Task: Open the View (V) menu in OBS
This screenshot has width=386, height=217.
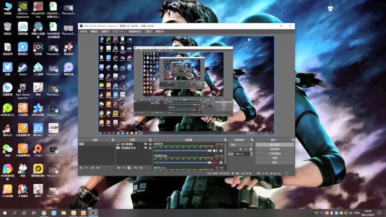Action: pos(105,31)
